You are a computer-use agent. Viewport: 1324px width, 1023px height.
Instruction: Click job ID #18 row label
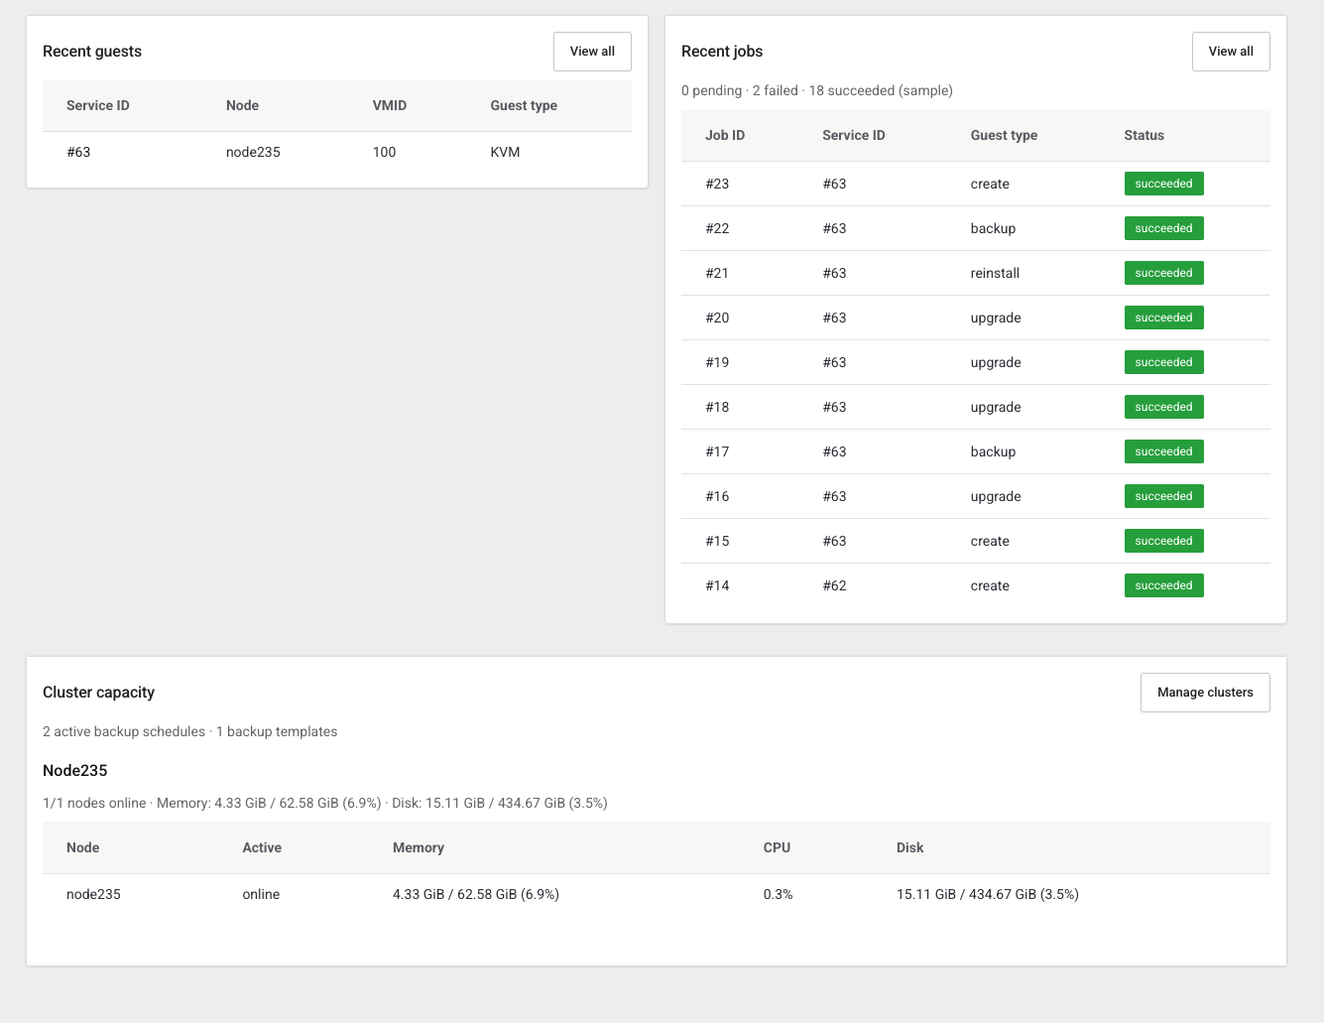(717, 407)
